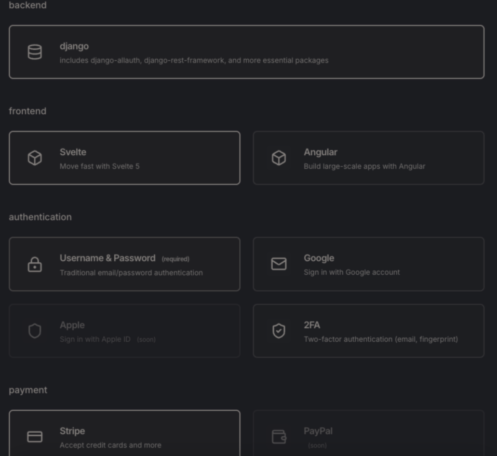Click the django packages description text
Viewport: 497px width, 456px height.
pos(194,61)
